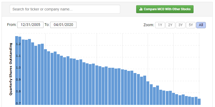Screen dimensions: 215x107
Task: Click the last shortest bar in chart
Action: pyautogui.click(x=199, y=102)
